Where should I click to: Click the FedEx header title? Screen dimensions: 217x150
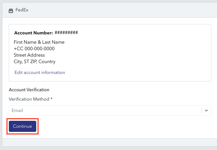[22, 10]
